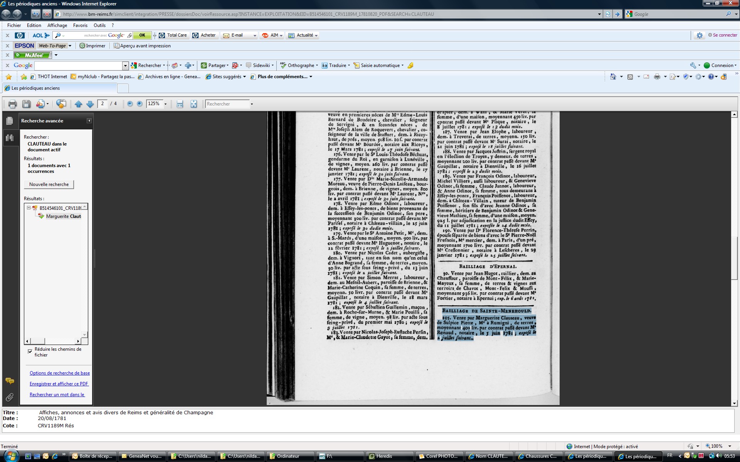Toggle Réduire les chemins de fichier checkbox
The image size is (740, 462).
(30, 351)
